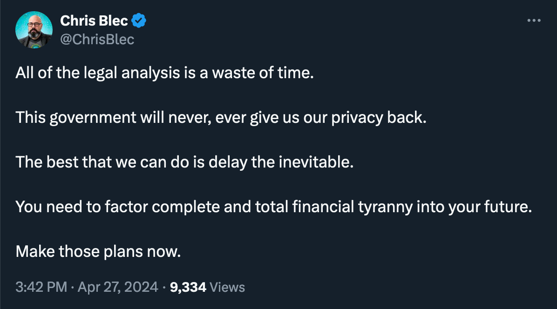Image resolution: width=557 pixels, height=309 pixels.
Task: Click the word 'government' in the tweet
Action: click(x=93, y=118)
